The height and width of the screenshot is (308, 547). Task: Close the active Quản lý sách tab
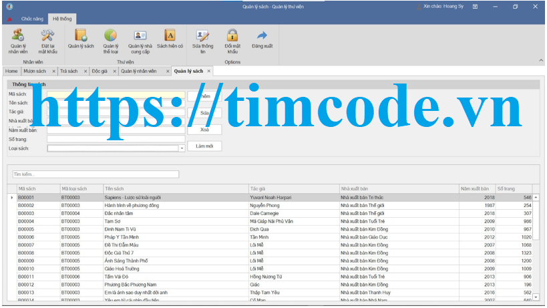pyautogui.click(x=209, y=71)
